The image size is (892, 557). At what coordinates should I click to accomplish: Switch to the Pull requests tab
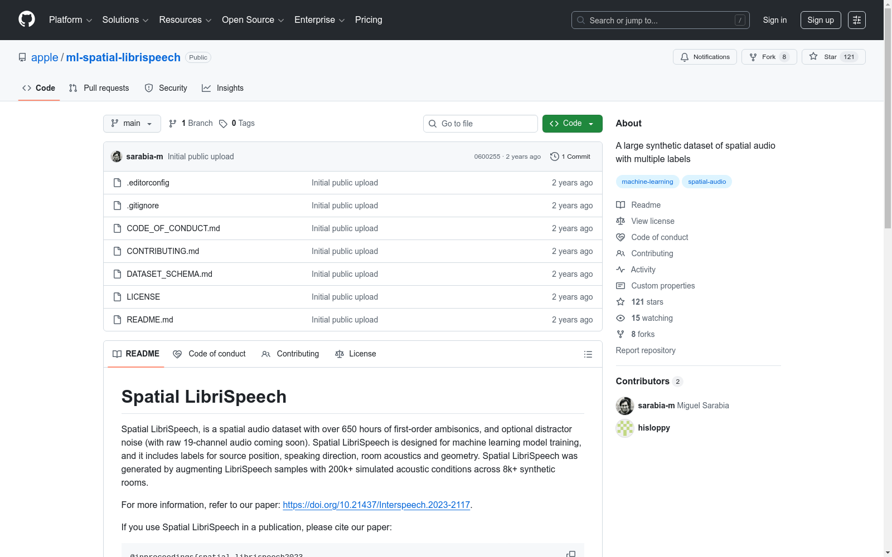pos(99,88)
